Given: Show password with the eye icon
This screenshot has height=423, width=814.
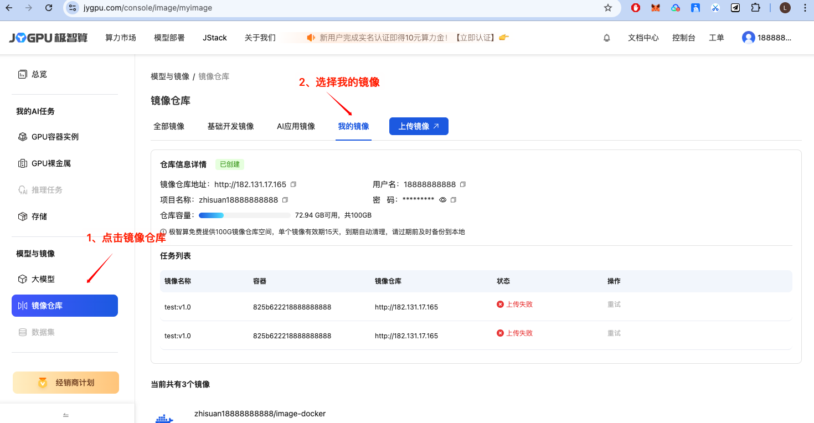Looking at the screenshot, I should pos(442,200).
